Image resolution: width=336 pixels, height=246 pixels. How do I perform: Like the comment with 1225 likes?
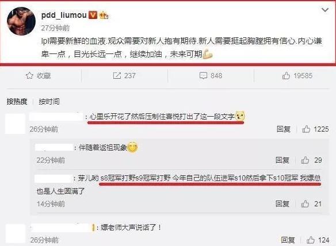(315, 129)
